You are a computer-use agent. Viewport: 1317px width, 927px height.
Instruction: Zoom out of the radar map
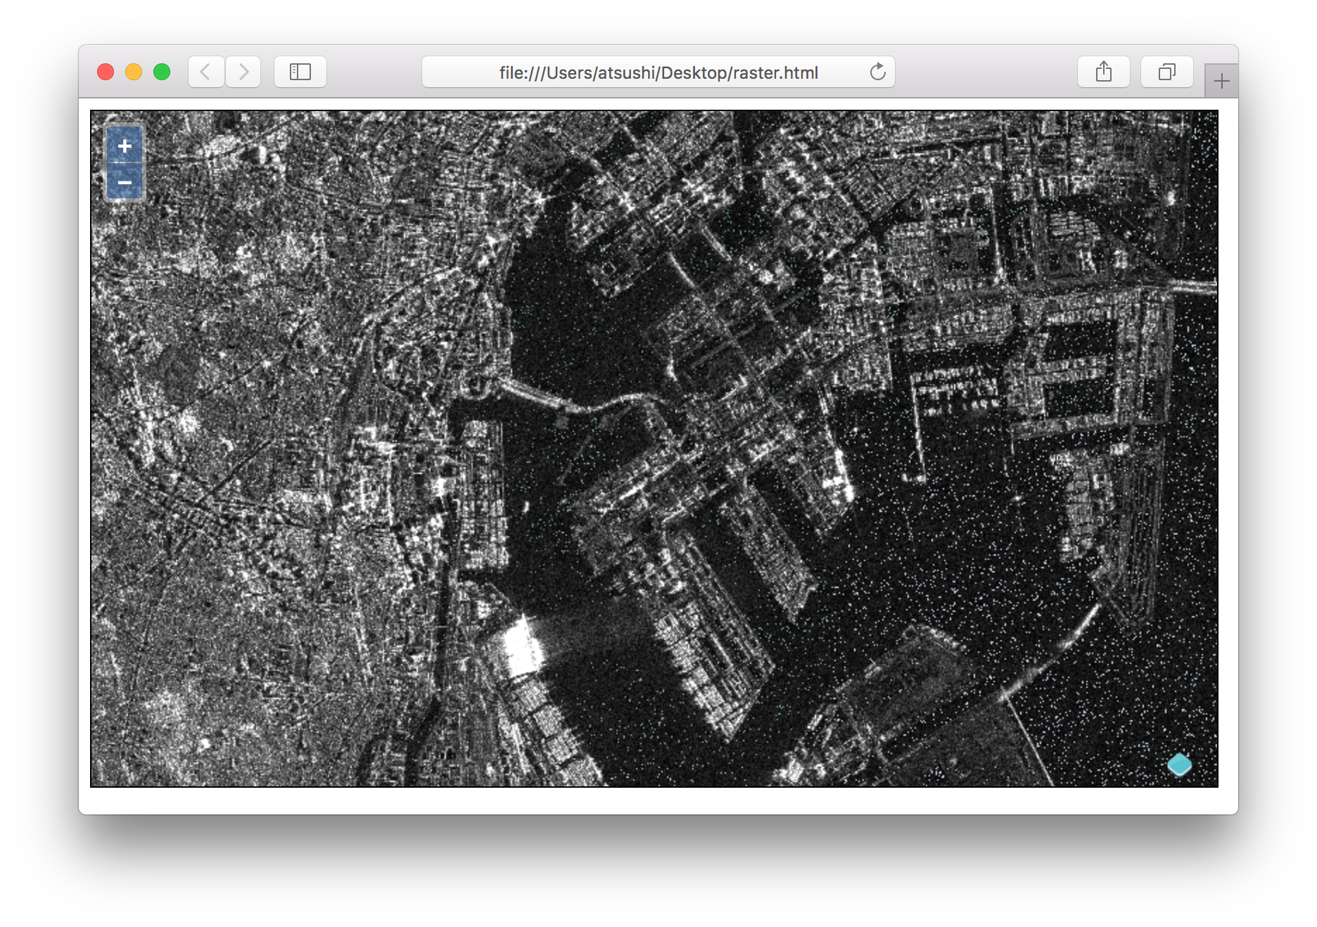click(x=125, y=183)
